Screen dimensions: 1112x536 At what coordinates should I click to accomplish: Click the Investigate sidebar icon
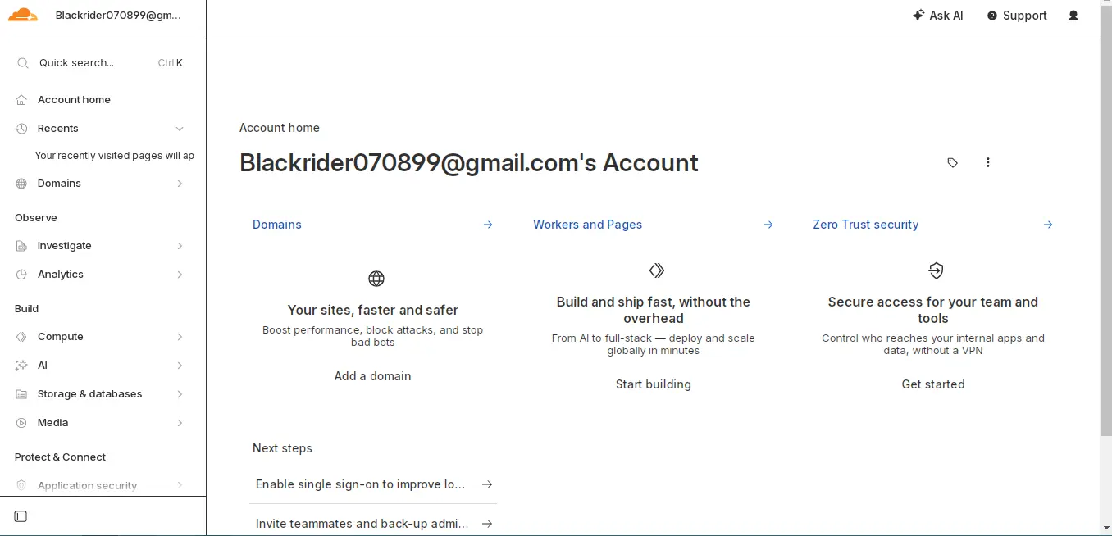click(x=21, y=246)
